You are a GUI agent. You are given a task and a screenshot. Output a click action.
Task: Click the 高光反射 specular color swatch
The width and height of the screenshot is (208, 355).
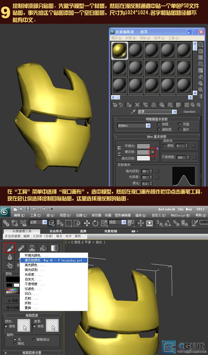pyautogui.click(x=143, y=158)
